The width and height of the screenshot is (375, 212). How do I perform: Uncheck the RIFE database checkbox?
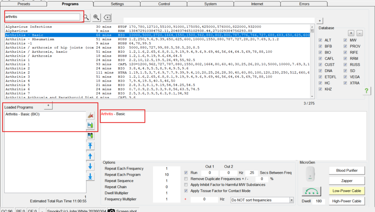click(346, 52)
